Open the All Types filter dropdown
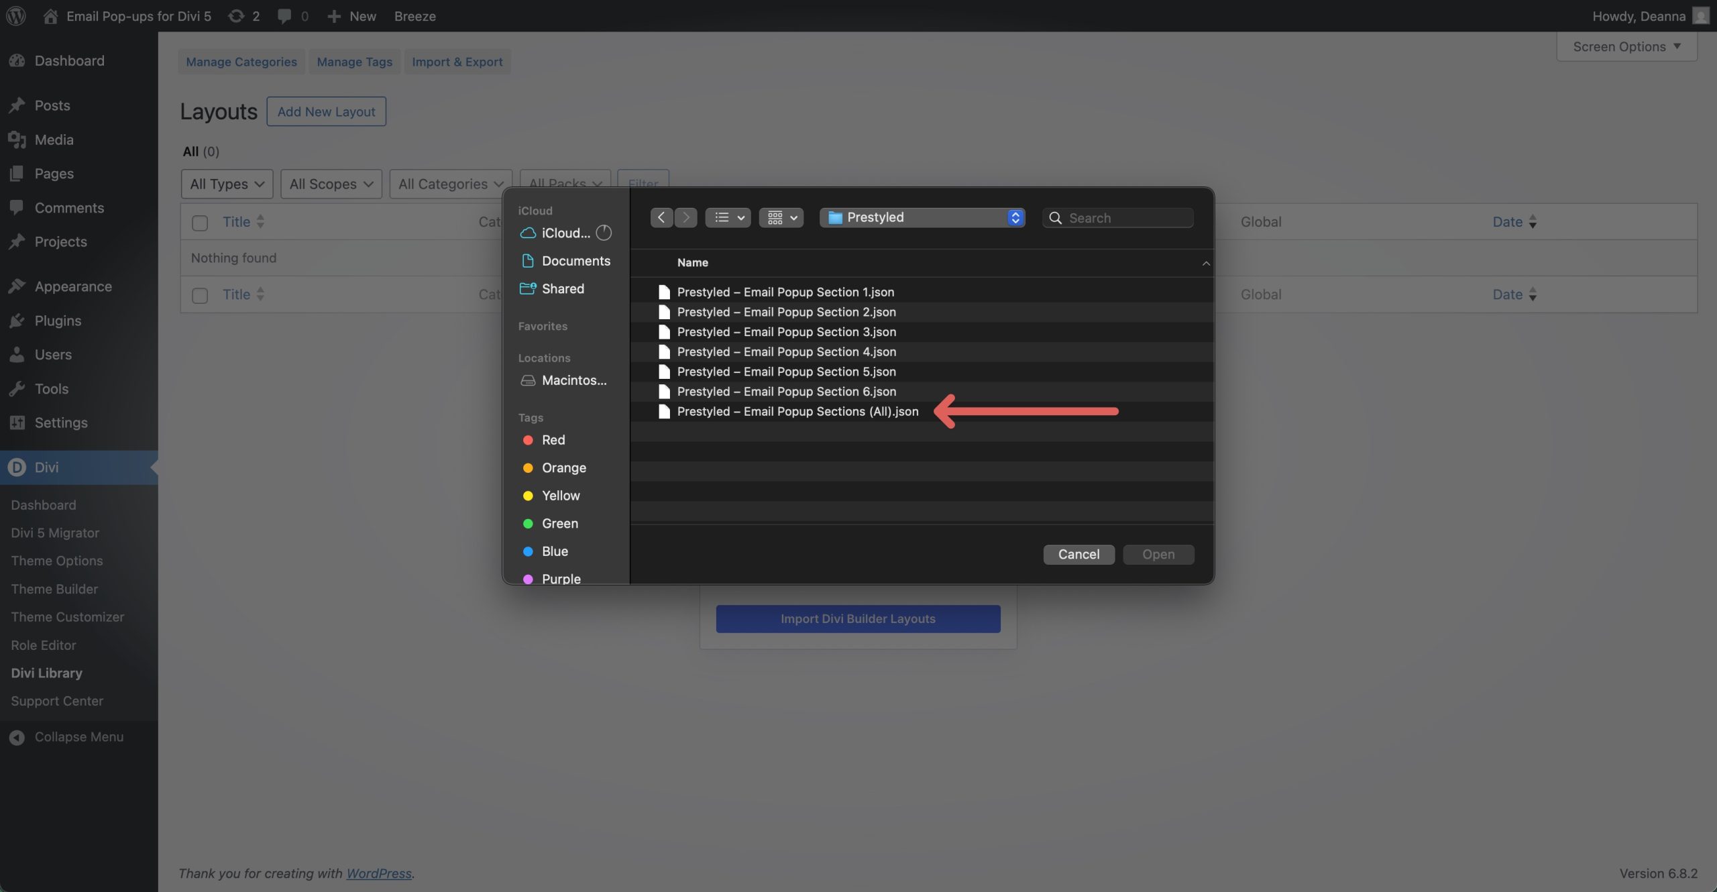 point(226,184)
